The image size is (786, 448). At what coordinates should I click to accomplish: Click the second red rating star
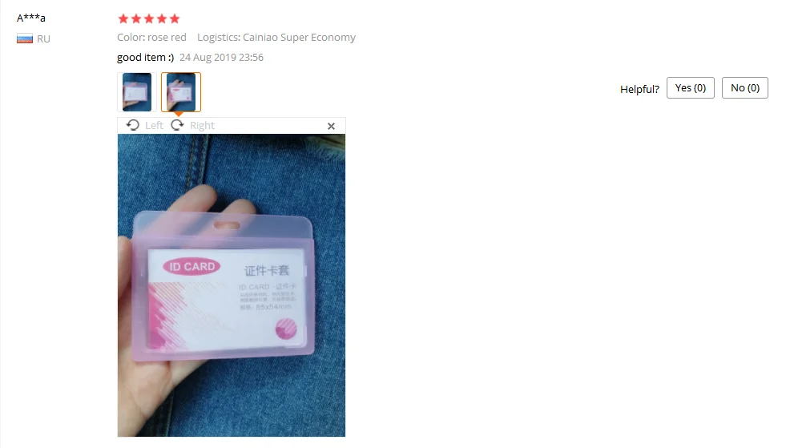point(136,19)
